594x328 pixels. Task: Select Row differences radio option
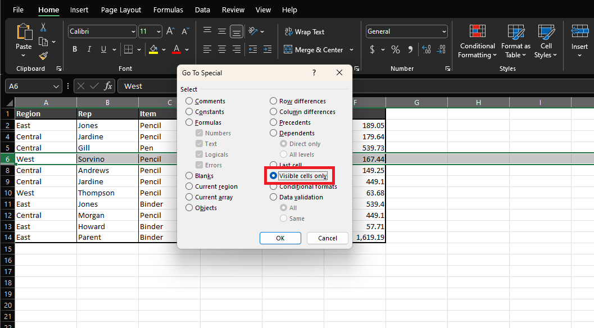[x=274, y=101]
